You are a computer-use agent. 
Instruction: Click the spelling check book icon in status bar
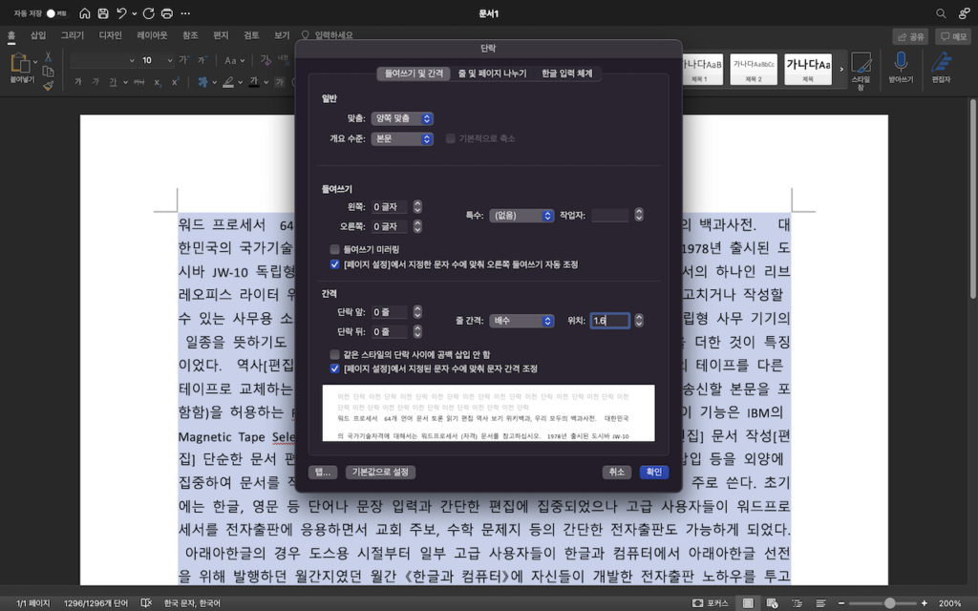click(146, 603)
